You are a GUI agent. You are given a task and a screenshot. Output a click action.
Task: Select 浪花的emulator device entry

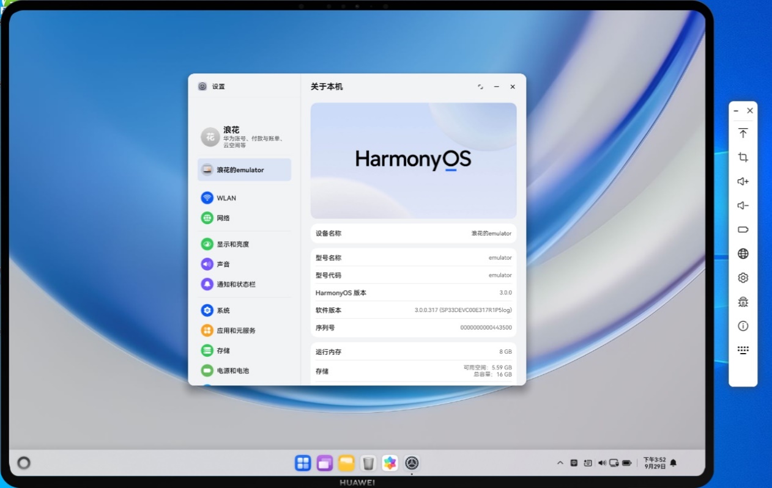pos(244,170)
